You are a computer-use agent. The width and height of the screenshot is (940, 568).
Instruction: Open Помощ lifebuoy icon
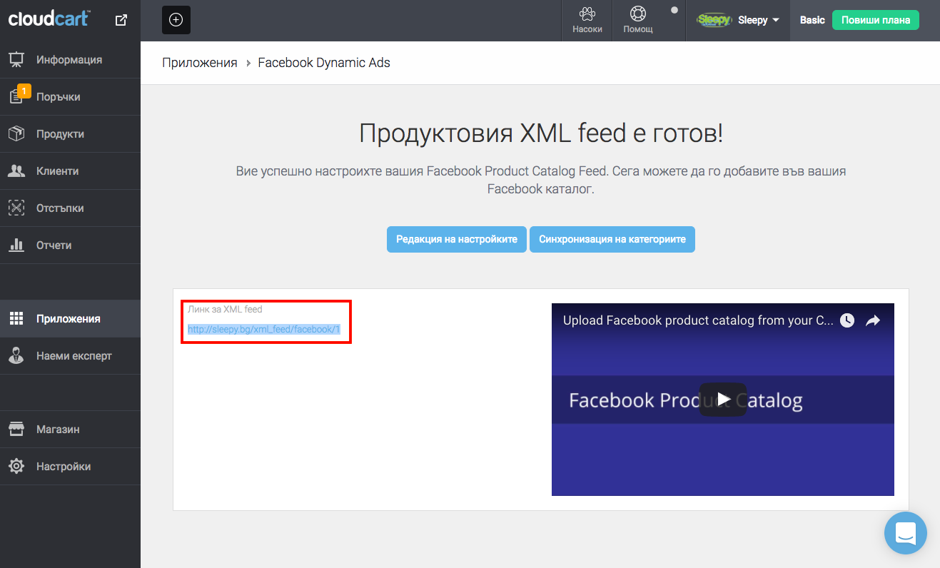point(638,20)
